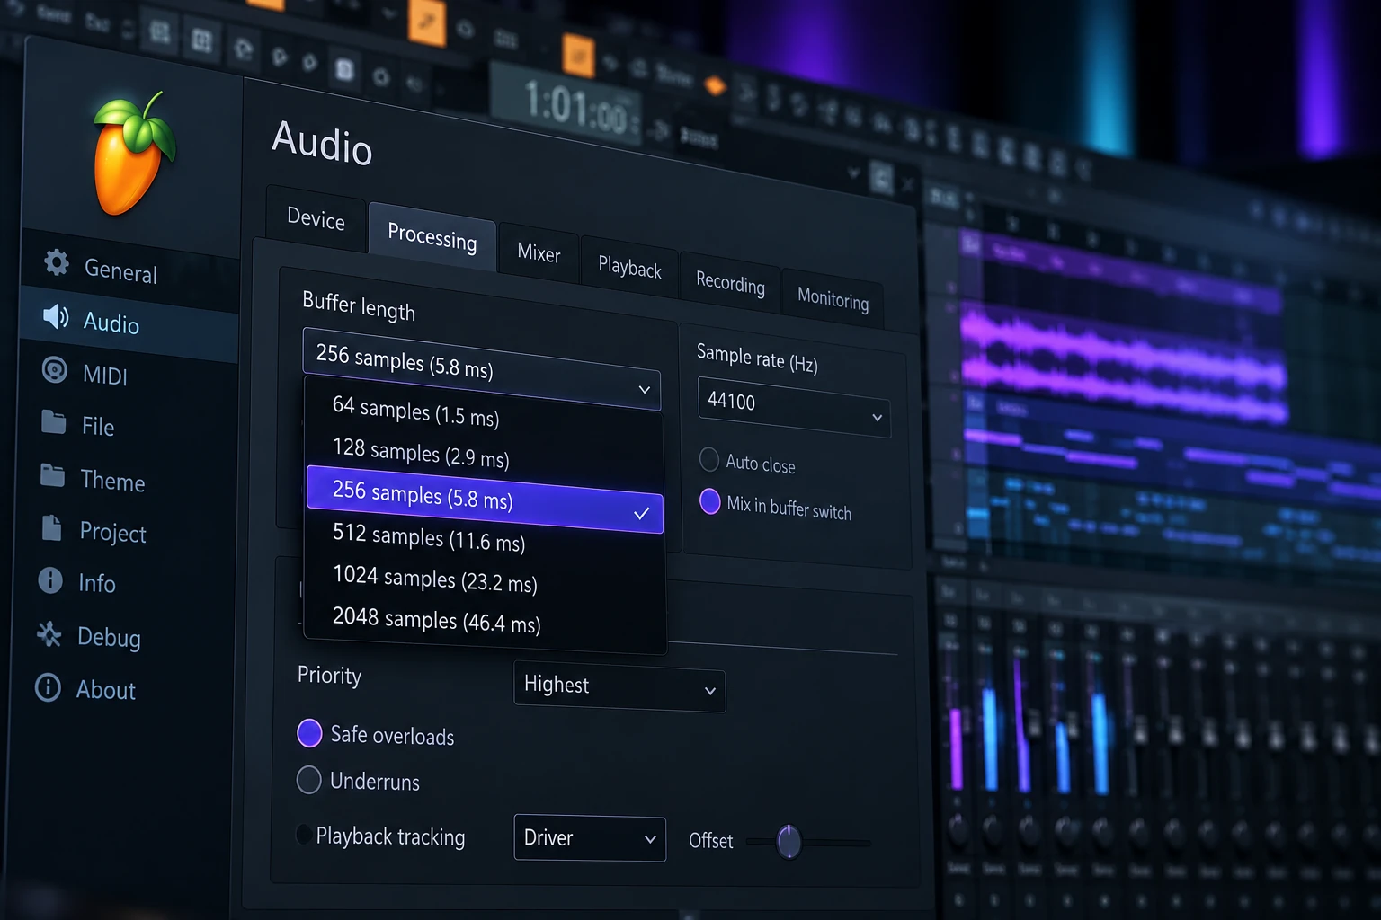Enable the Auto close option
Image resolution: width=1381 pixels, height=920 pixels.
coord(709,459)
